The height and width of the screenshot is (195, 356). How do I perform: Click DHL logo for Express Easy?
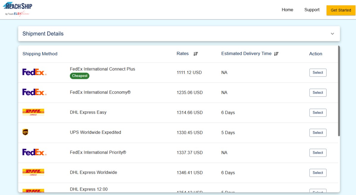tap(33, 112)
